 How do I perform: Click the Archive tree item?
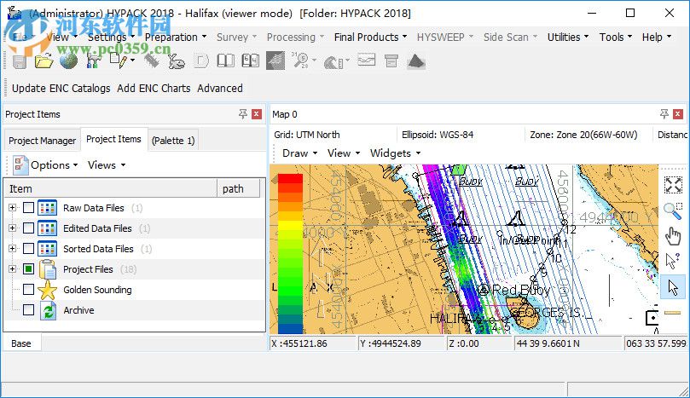tap(78, 310)
